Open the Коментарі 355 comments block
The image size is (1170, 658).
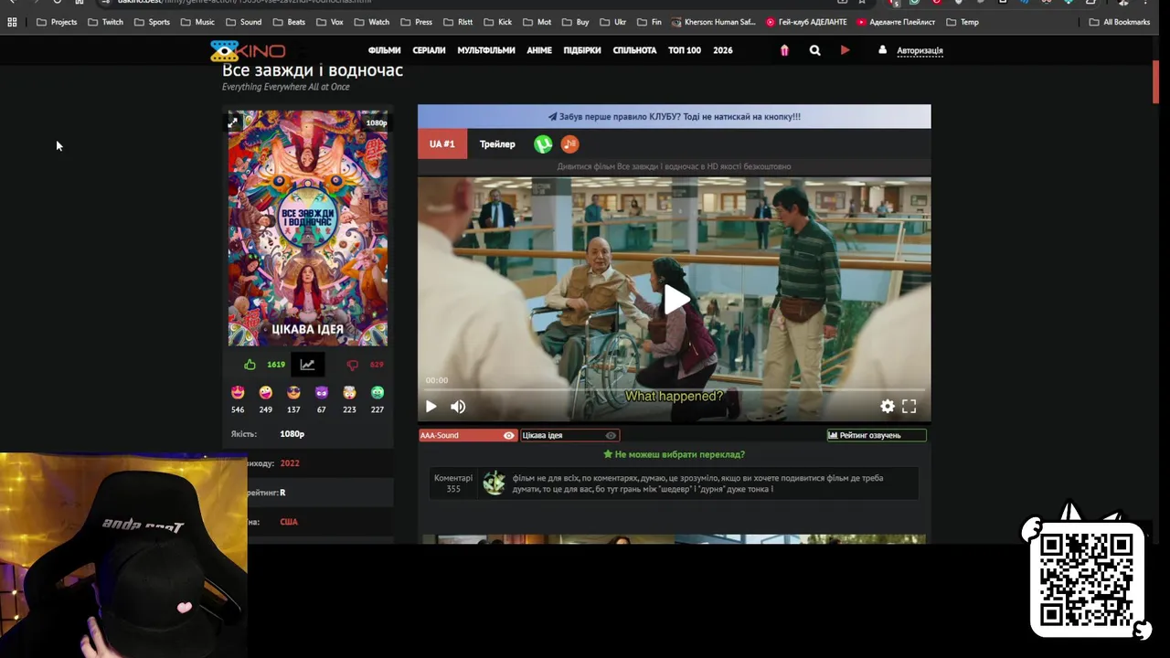pos(453,483)
